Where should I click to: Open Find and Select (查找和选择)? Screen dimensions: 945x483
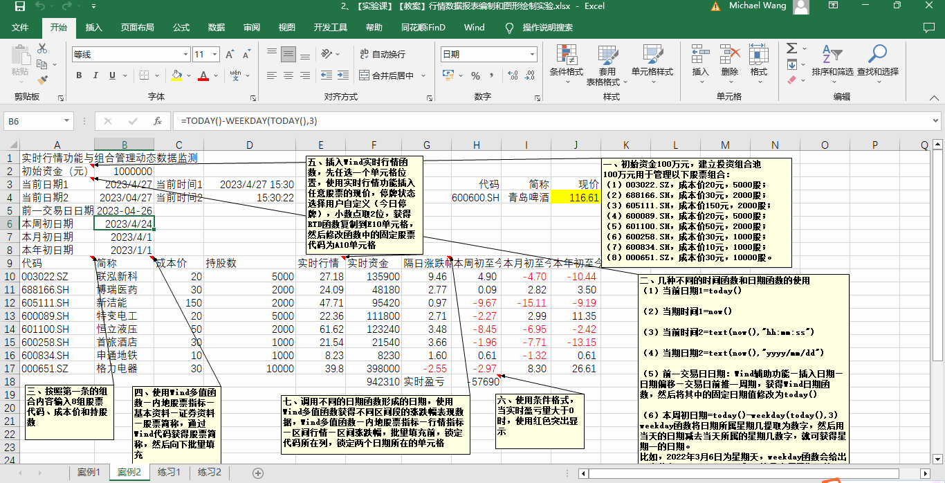877,62
